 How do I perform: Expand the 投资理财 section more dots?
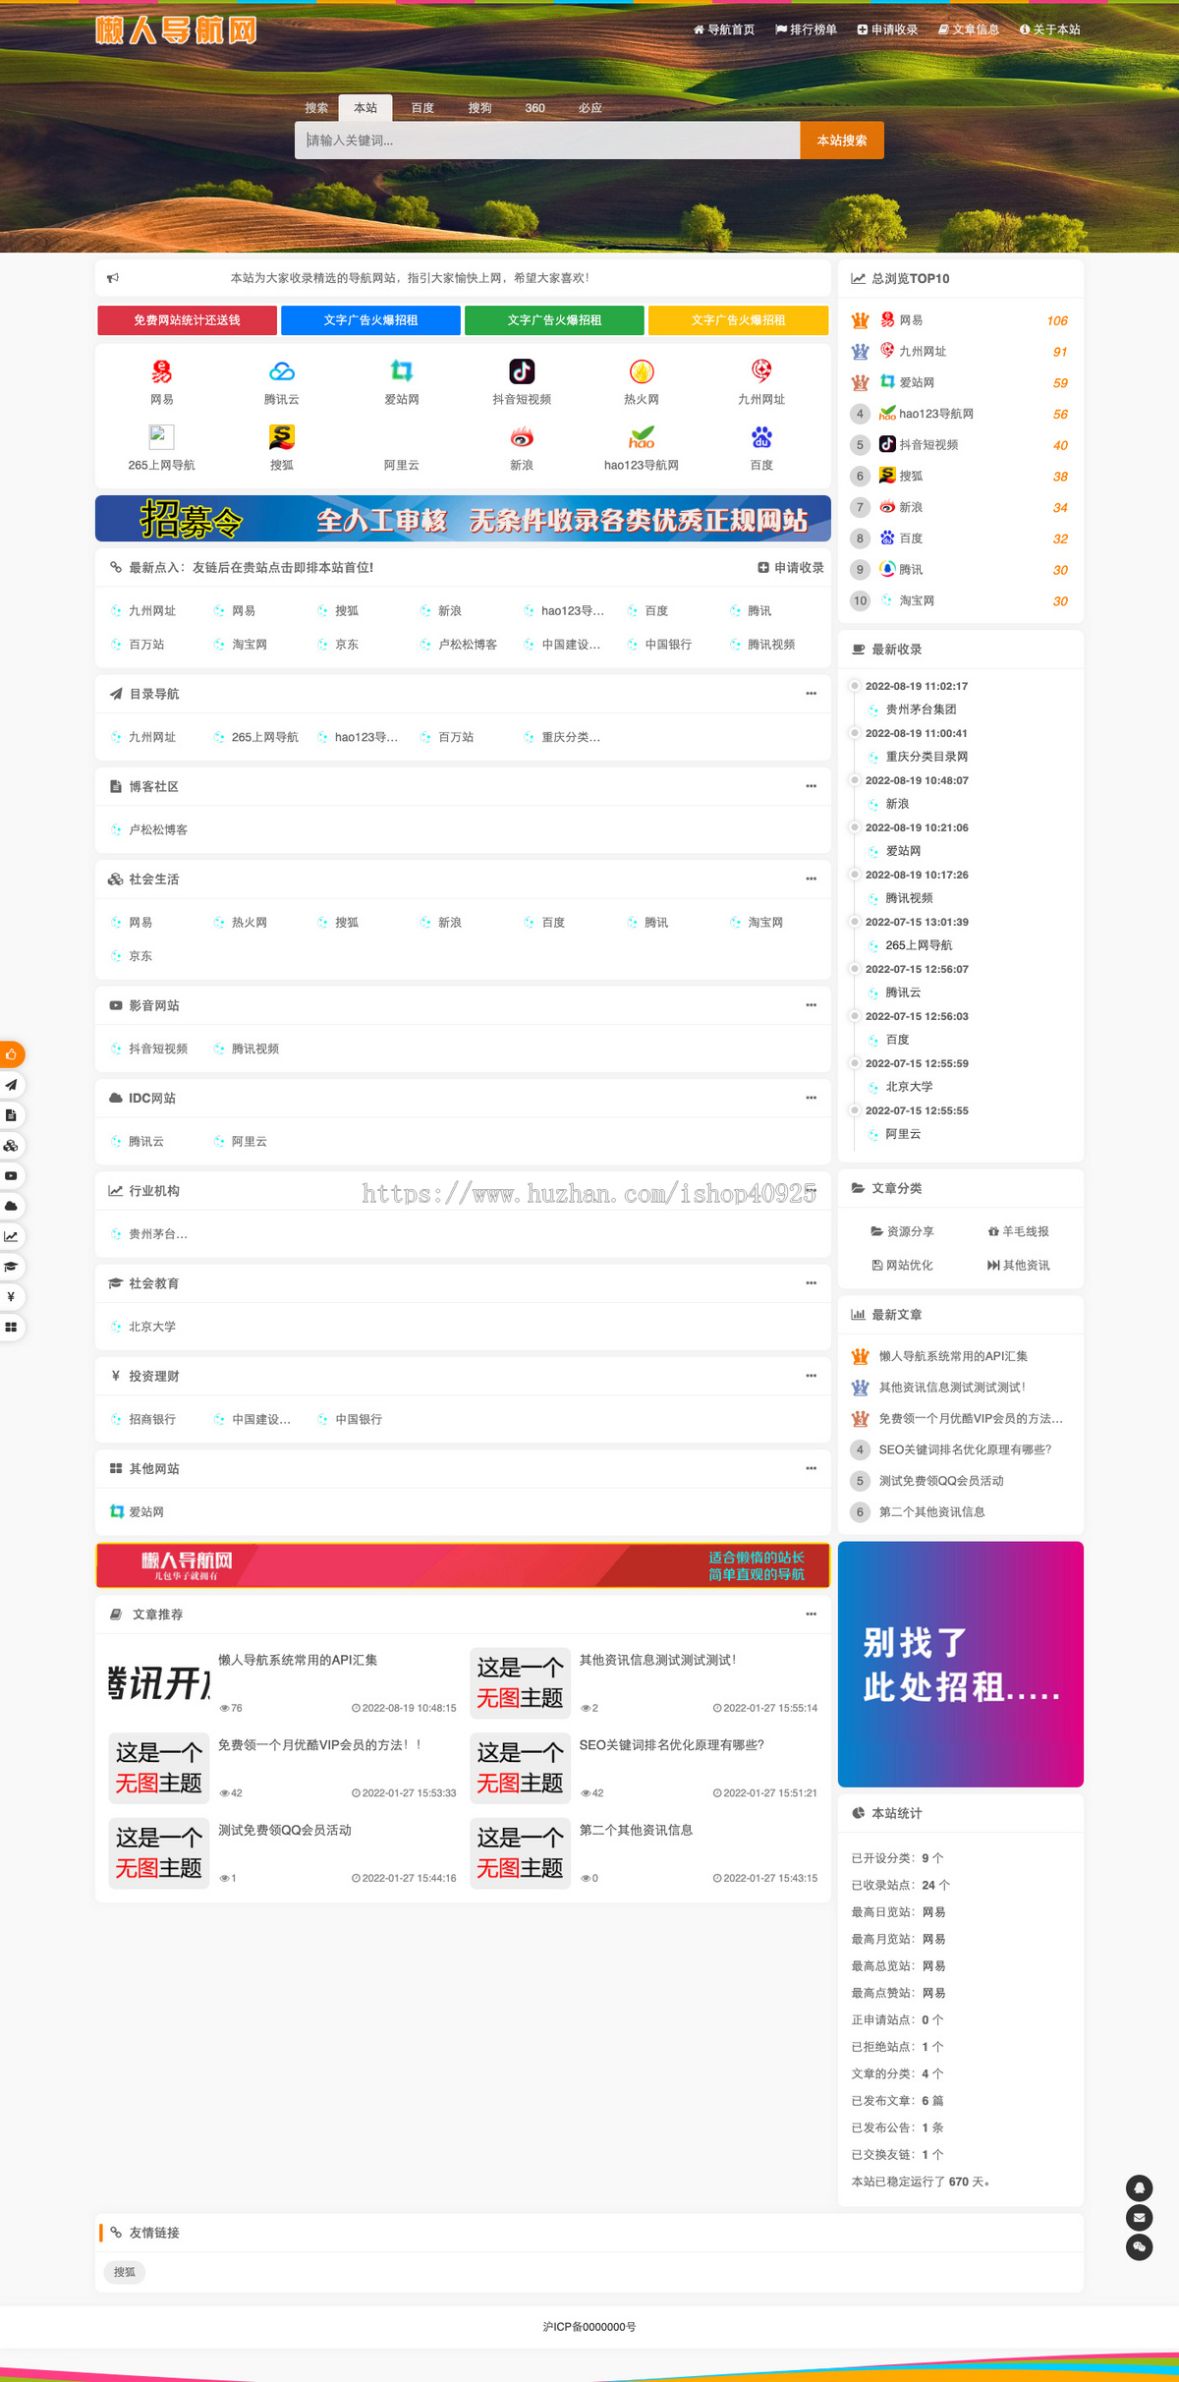(811, 1376)
